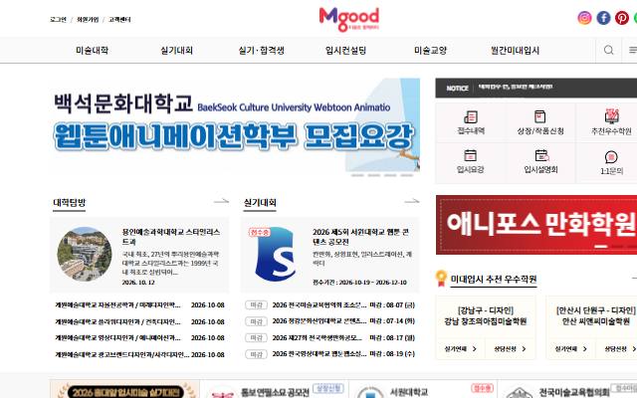Click the 회원가입 link
The image size is (637, 398).
88,20
